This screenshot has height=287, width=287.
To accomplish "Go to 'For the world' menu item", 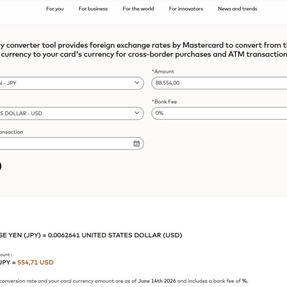I will tap(138, 9).
